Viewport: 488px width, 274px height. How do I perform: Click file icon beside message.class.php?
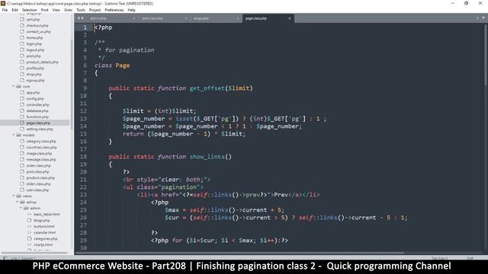point(22,159)
